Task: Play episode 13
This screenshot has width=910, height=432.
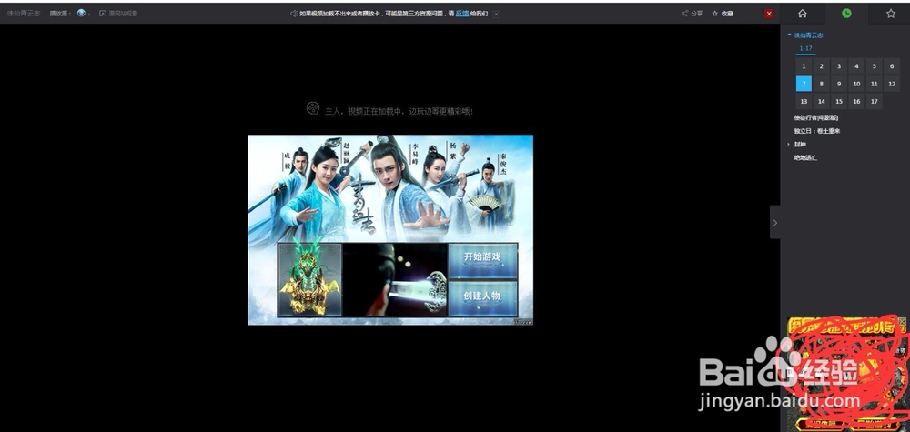Action: tap(804, 102)
